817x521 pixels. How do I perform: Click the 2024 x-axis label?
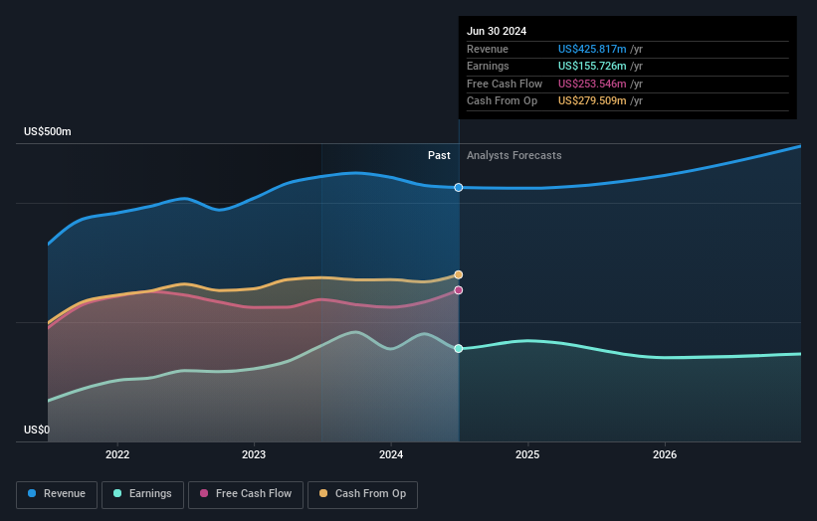(391, 455)
